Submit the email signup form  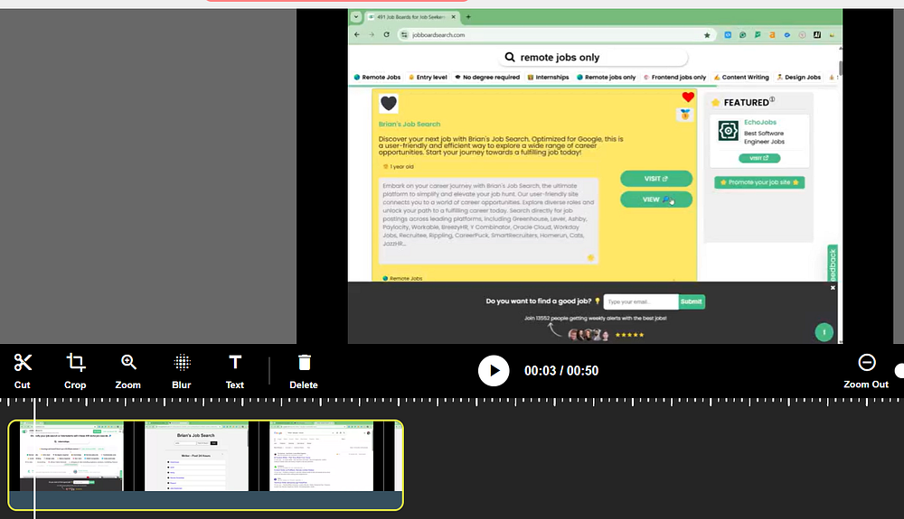point(692,301)
